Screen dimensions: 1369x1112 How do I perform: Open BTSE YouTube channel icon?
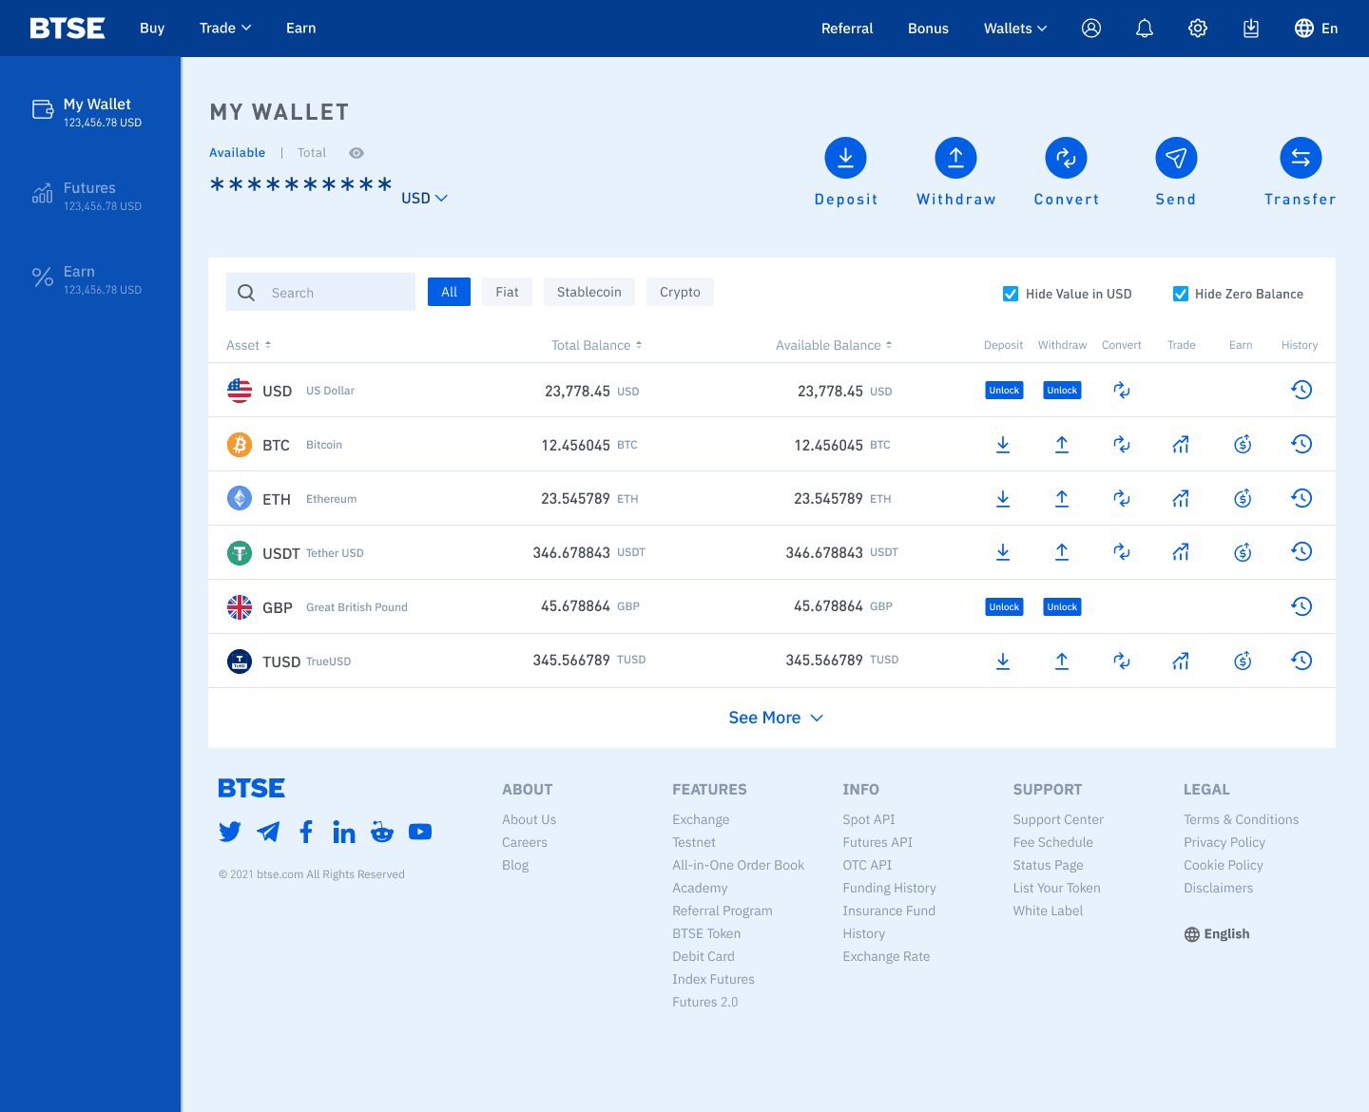pyautogui.click(x=420, y=833)
